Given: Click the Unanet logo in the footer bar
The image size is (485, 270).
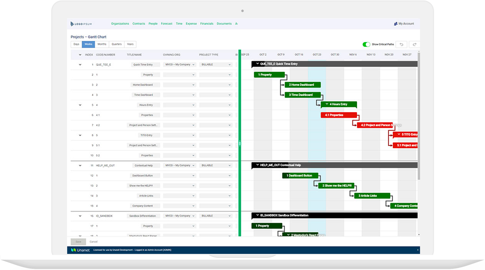Looking at the screenshot, I should (x=79, y=250).
